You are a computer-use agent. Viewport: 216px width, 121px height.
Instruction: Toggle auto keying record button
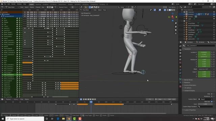(81, 99)
